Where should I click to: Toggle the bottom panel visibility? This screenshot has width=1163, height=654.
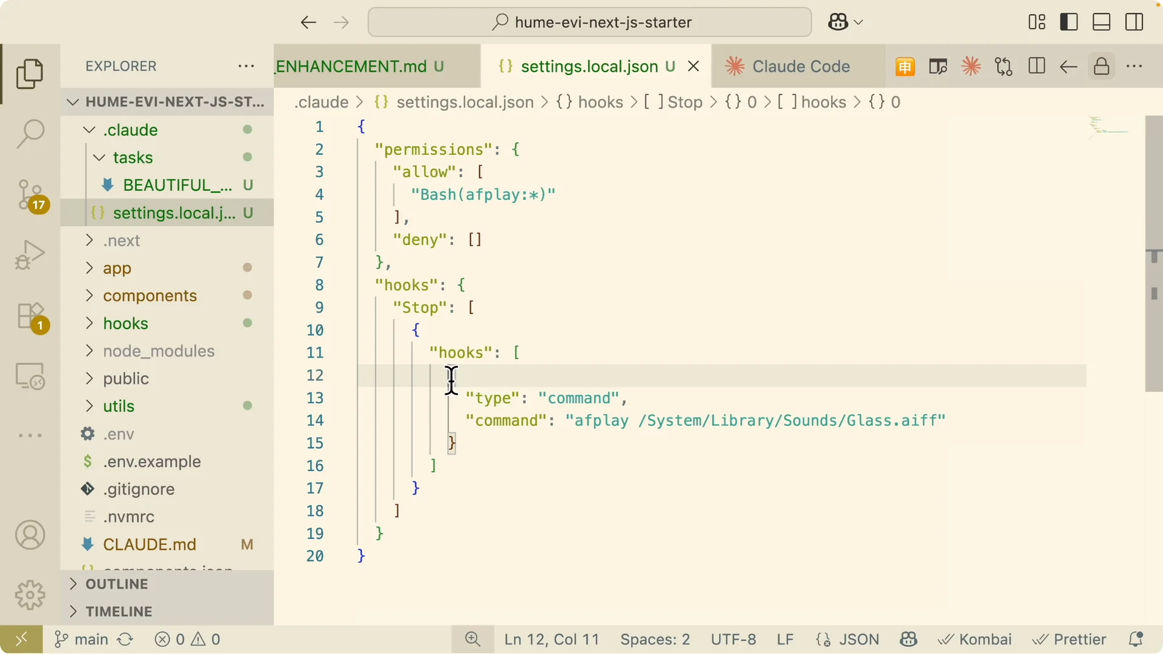[1101, 22]
